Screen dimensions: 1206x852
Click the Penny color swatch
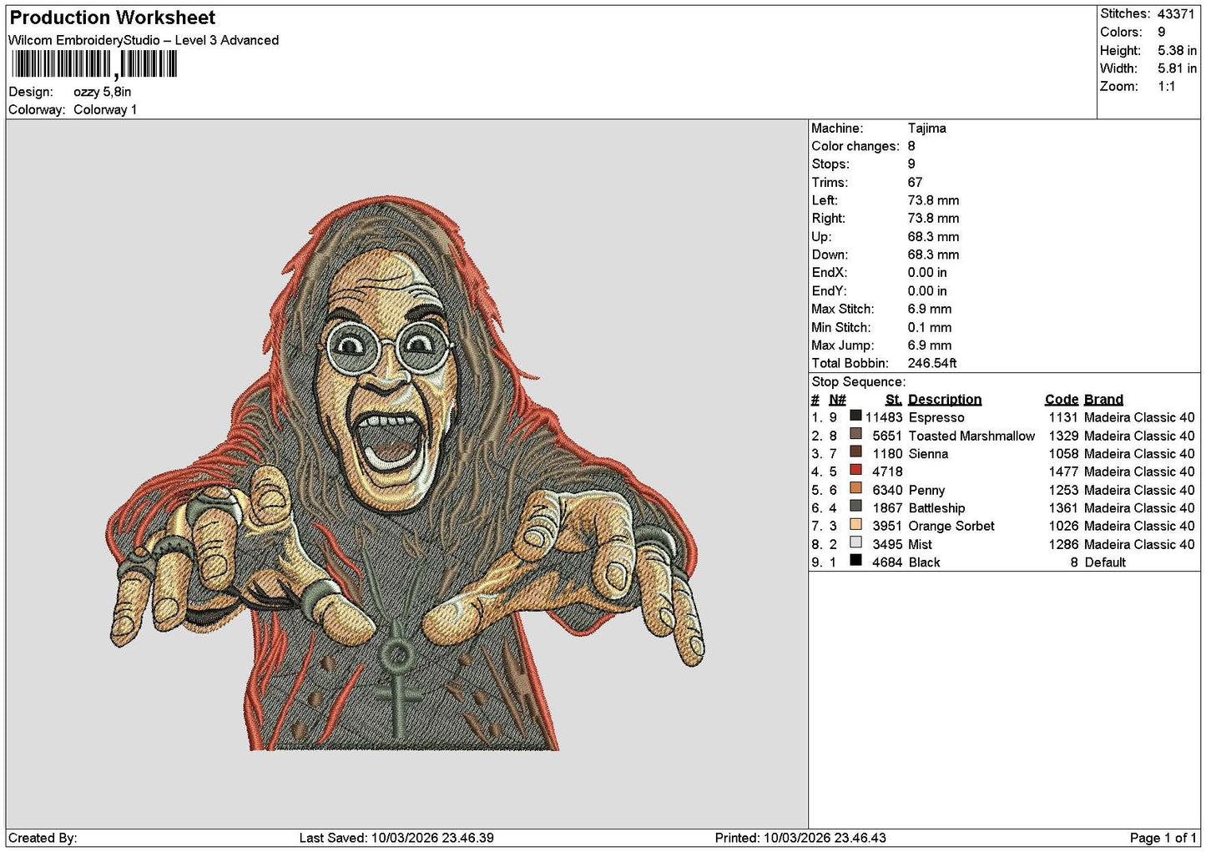[855, 488]
